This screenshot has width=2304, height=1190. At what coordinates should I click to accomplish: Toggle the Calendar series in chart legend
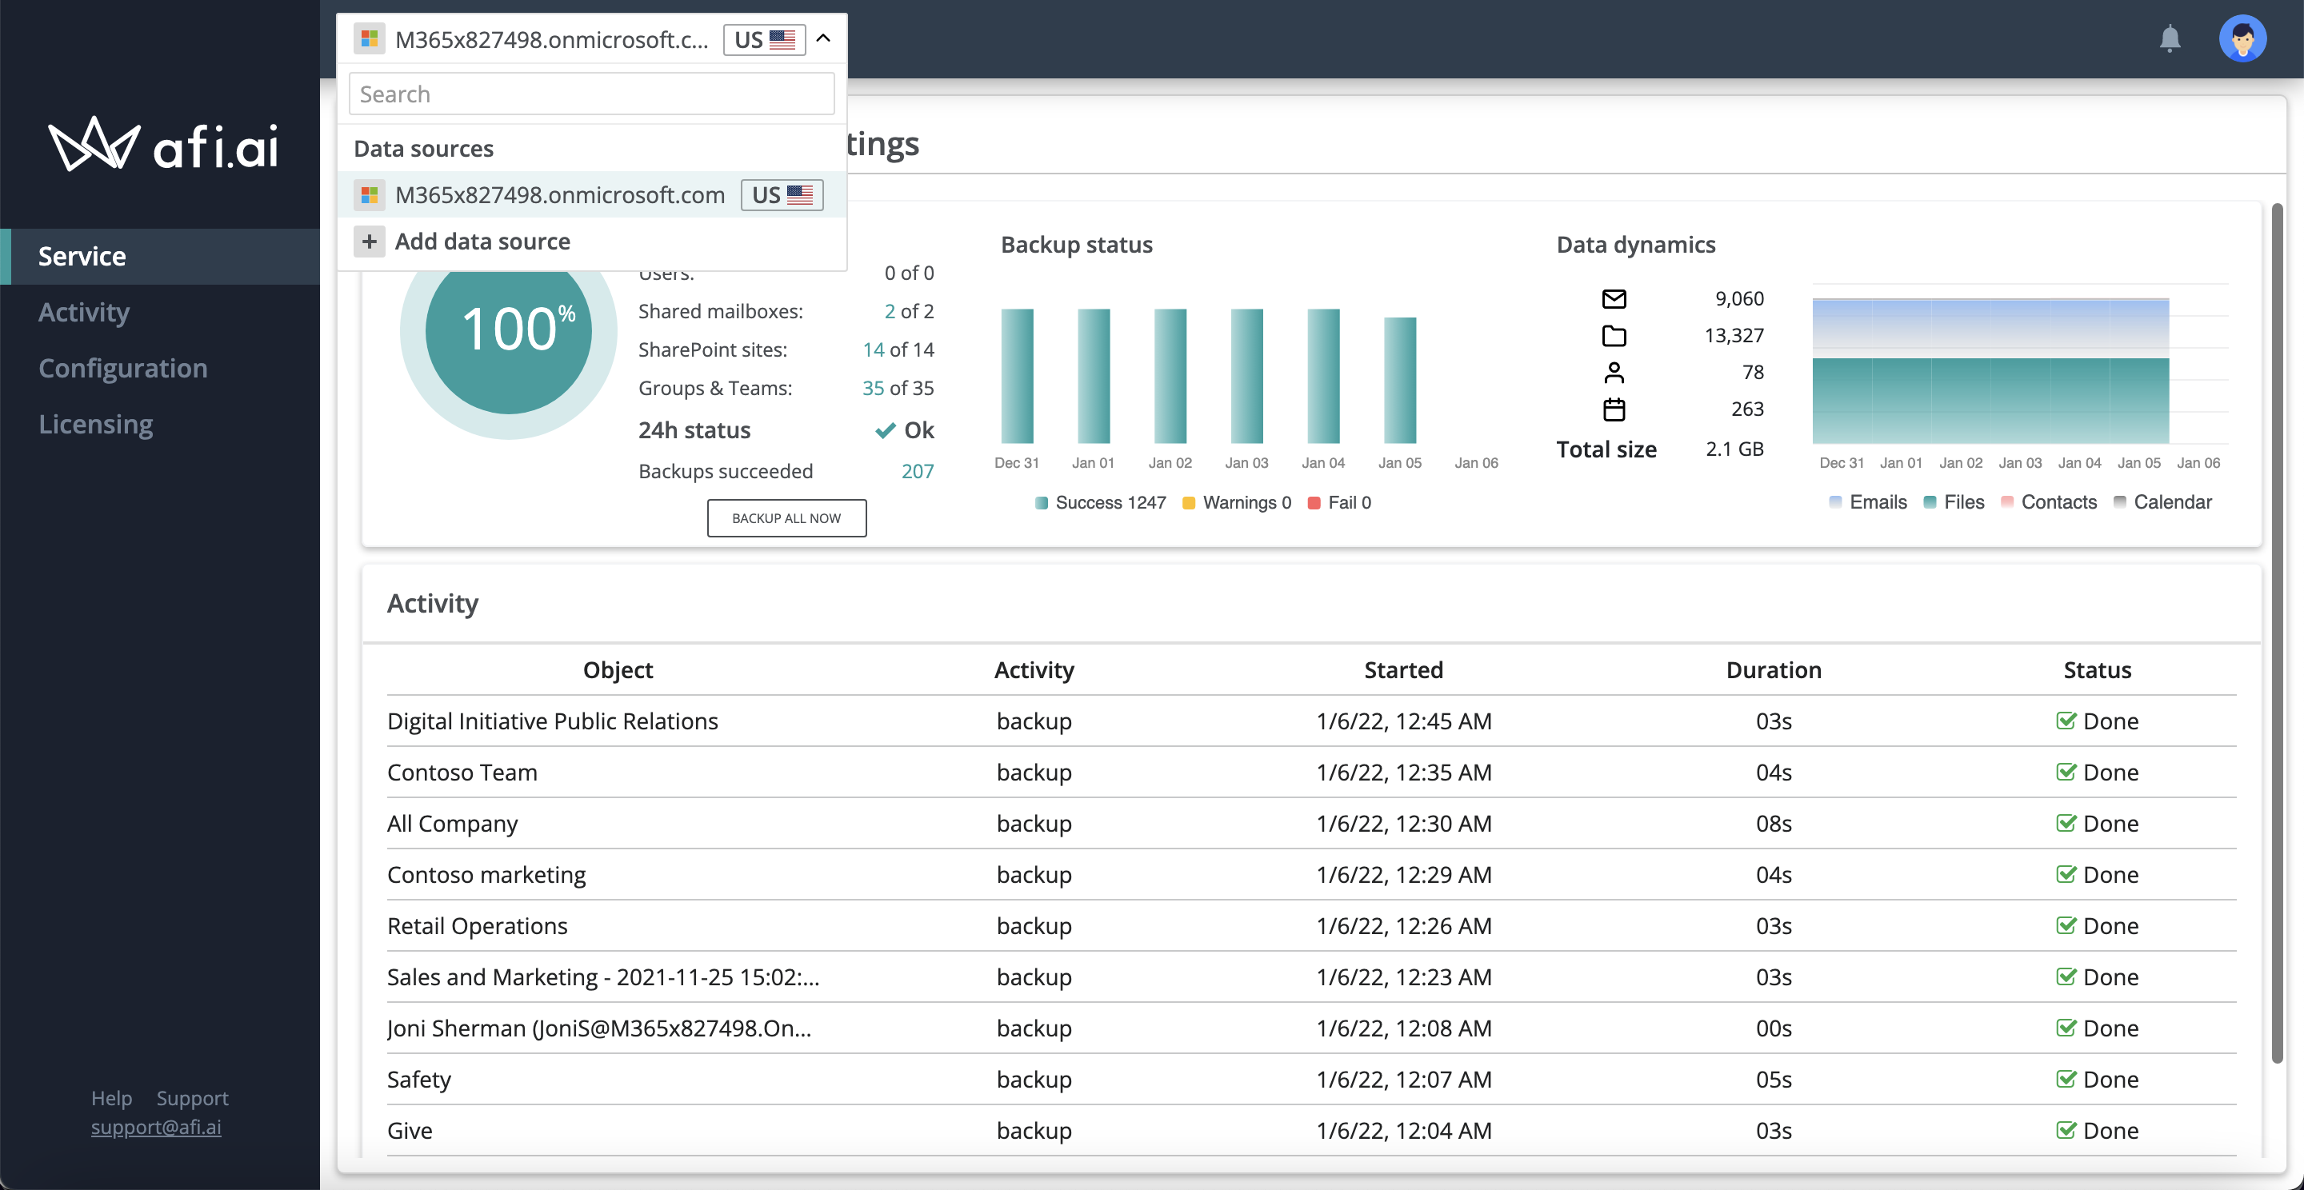tap(2162, 502)
